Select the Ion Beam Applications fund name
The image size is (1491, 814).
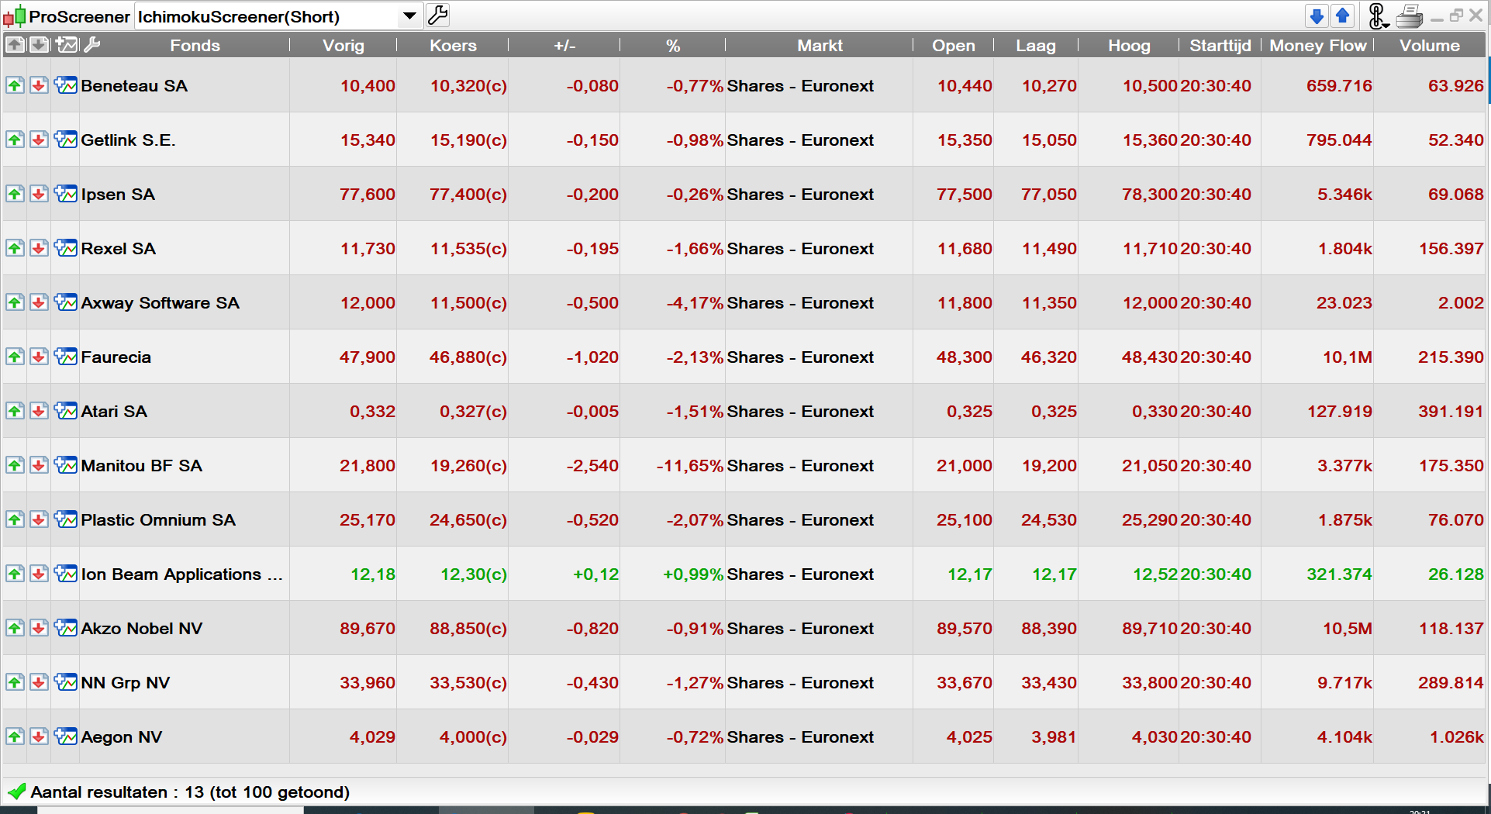click(x=182, y=574)
